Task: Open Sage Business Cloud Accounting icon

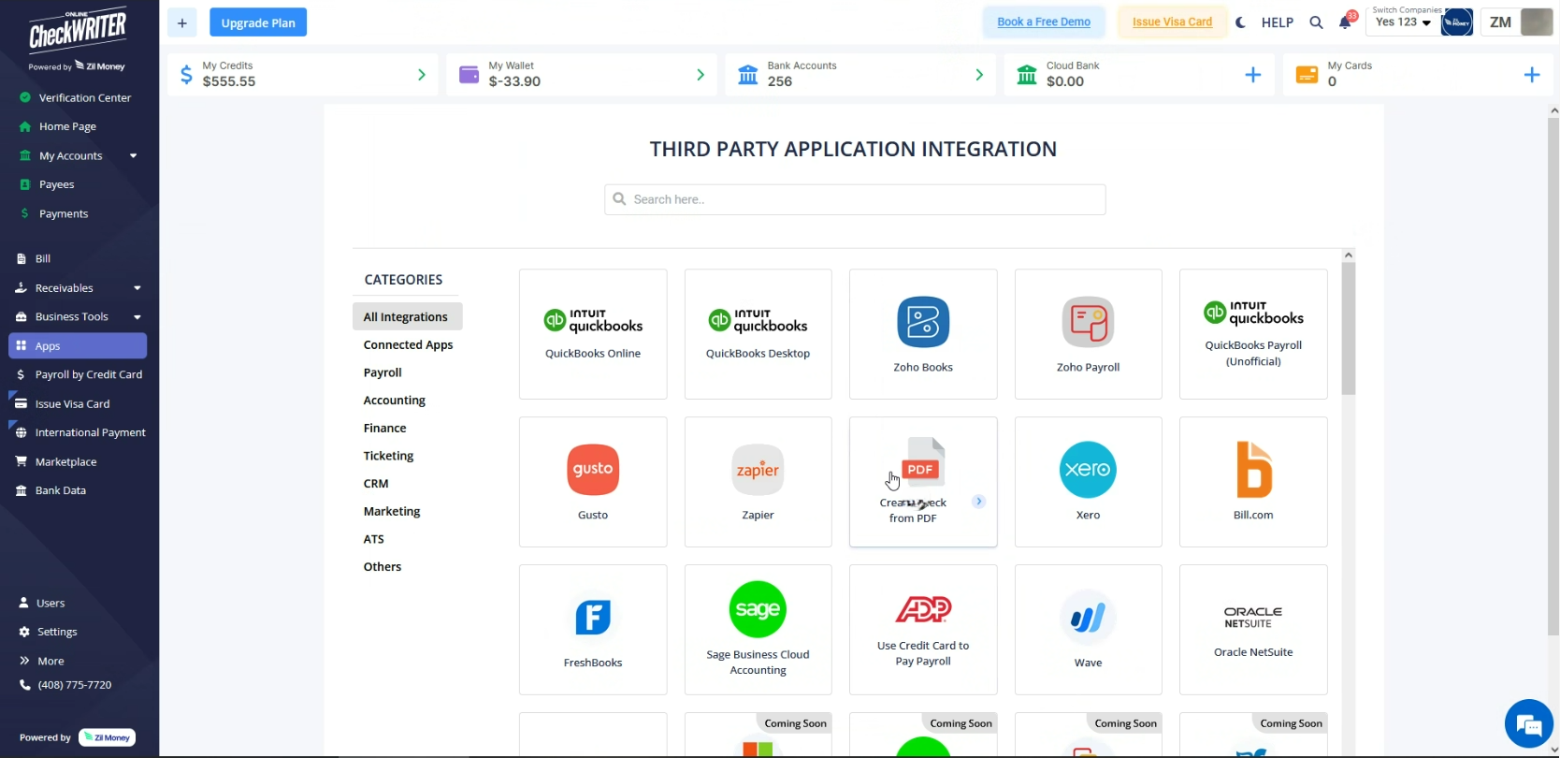Action: point(758,609)
